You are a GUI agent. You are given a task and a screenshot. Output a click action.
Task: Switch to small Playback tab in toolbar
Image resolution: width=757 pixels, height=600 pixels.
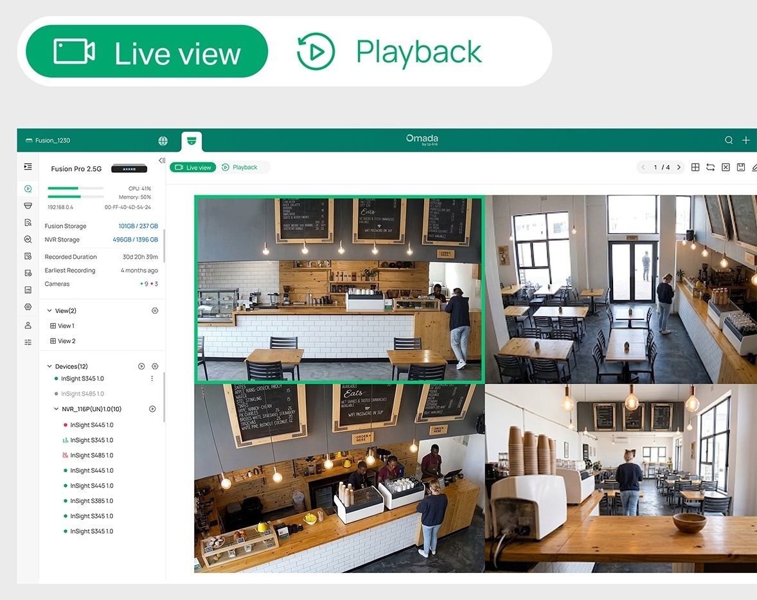pyautogui.click(x=240, y=168)
